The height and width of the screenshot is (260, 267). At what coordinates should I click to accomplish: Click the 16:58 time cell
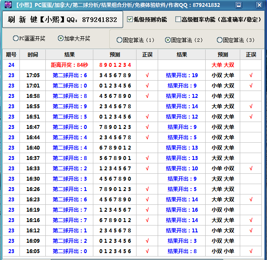tap(33, 96)
